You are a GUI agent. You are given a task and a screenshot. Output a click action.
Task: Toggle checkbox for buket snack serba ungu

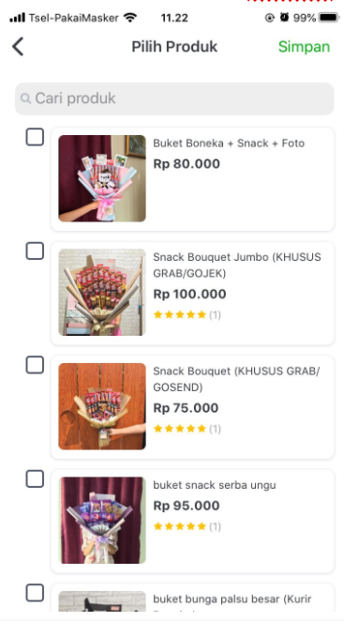click(x=35, y=478)
